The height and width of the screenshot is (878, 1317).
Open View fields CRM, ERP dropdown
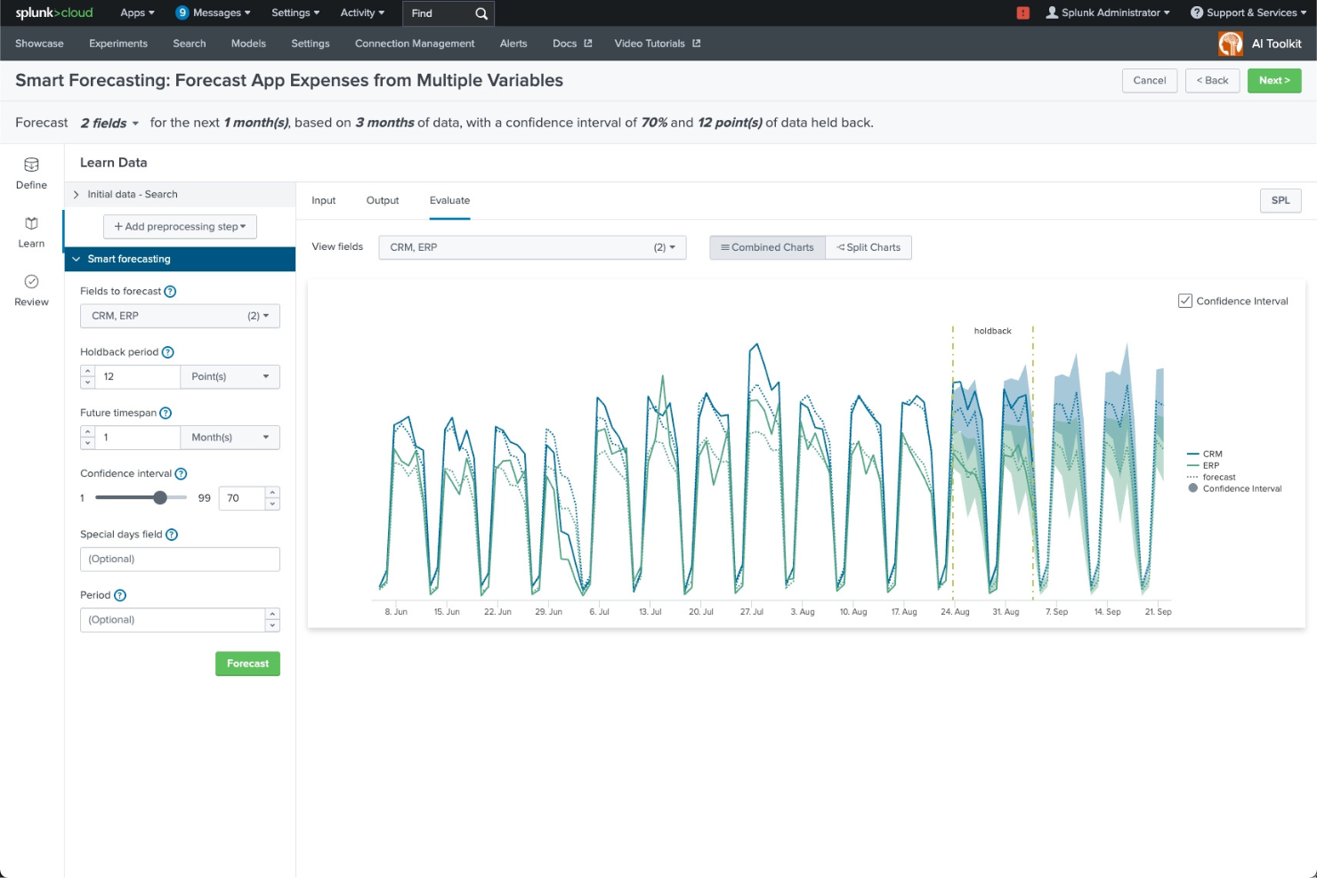(532, 247)
